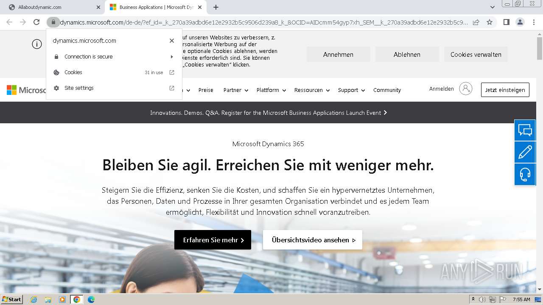
Task: Close the Business Applications tab
Action: click(200, 7)
